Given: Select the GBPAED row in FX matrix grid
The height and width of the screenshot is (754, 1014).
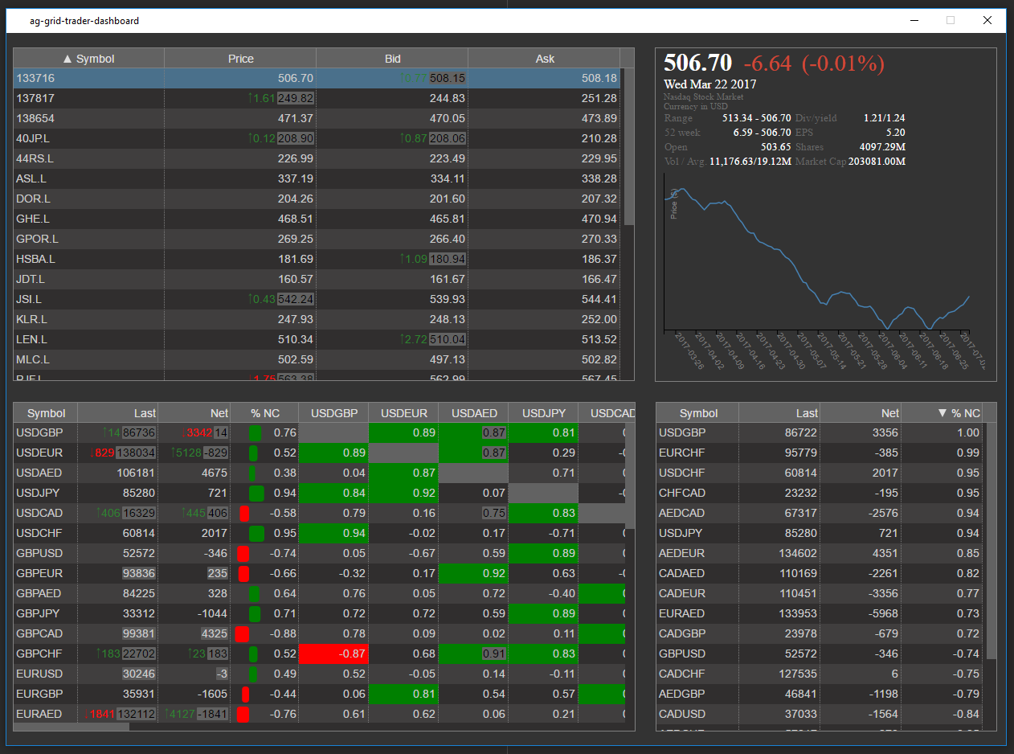Looking at the screenshot, I should tap(319, 593).
